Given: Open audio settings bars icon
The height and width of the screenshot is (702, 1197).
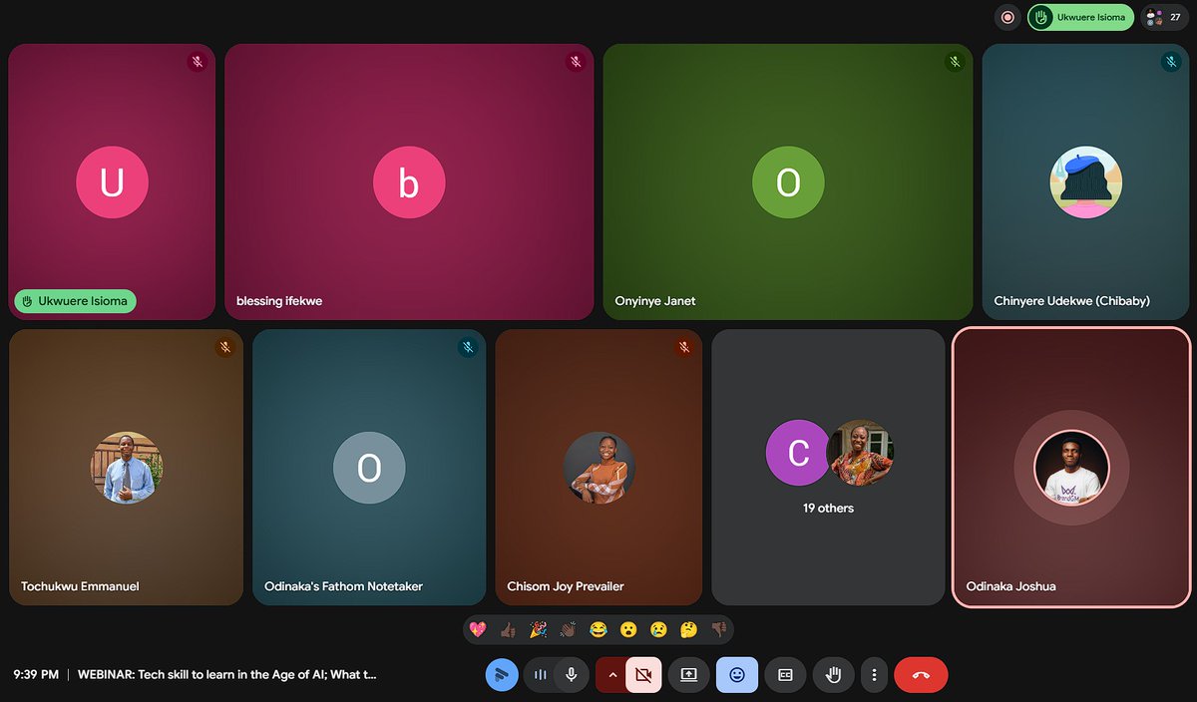Looking at the screenshot, I should coord(540,675).
